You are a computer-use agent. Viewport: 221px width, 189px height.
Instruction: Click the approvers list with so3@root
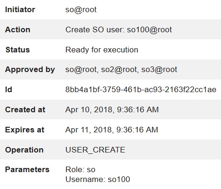121,70
